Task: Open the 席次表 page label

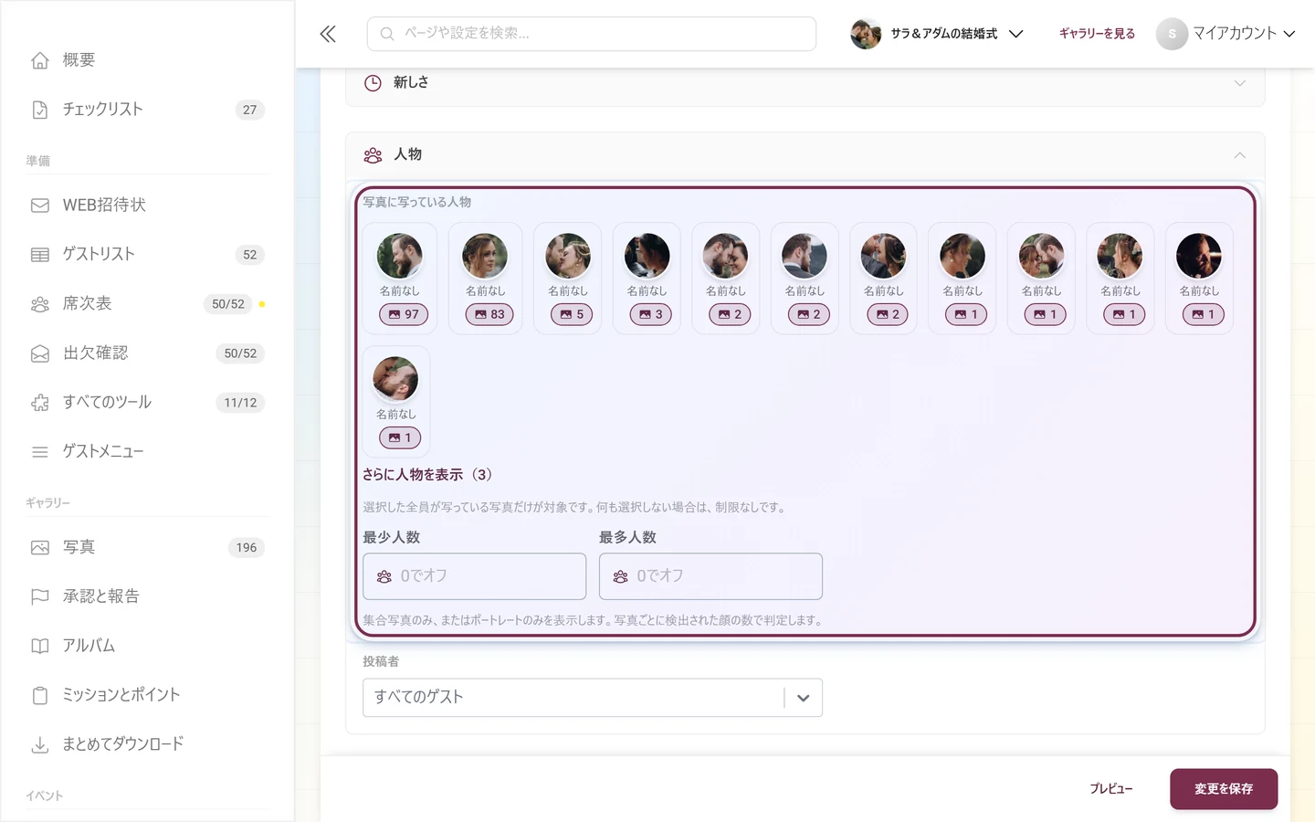Action: [x=88, y=304]
